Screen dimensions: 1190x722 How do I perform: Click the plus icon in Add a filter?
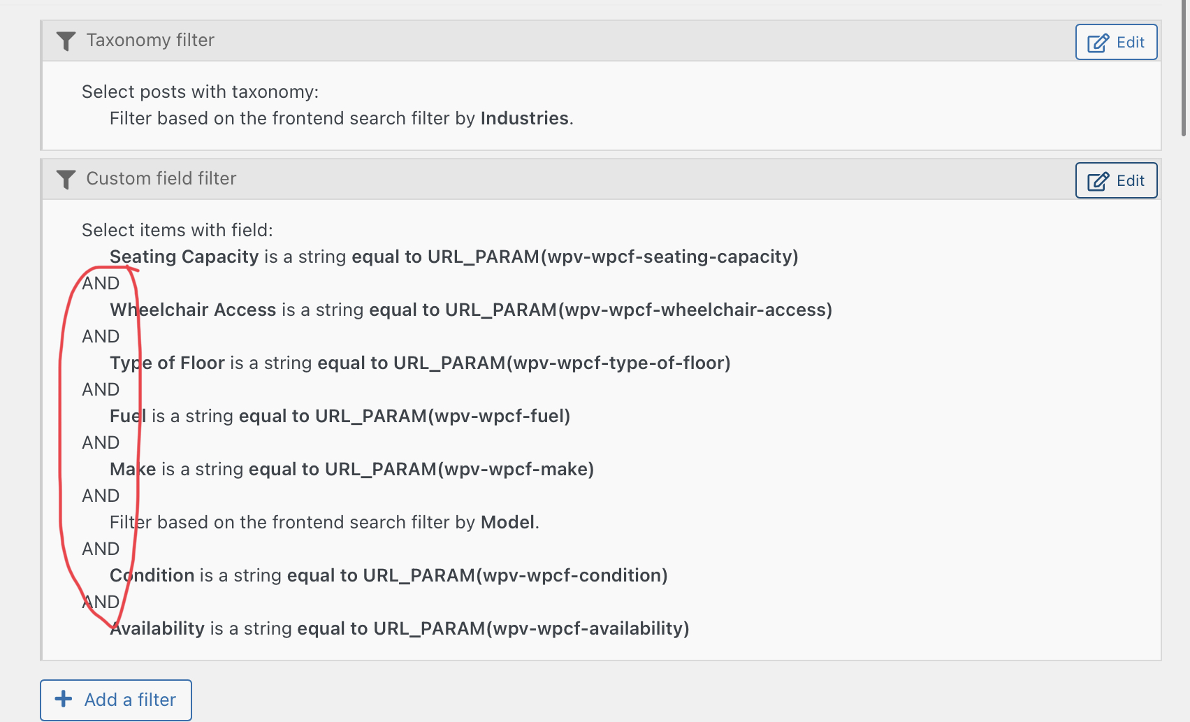point(64,699)
